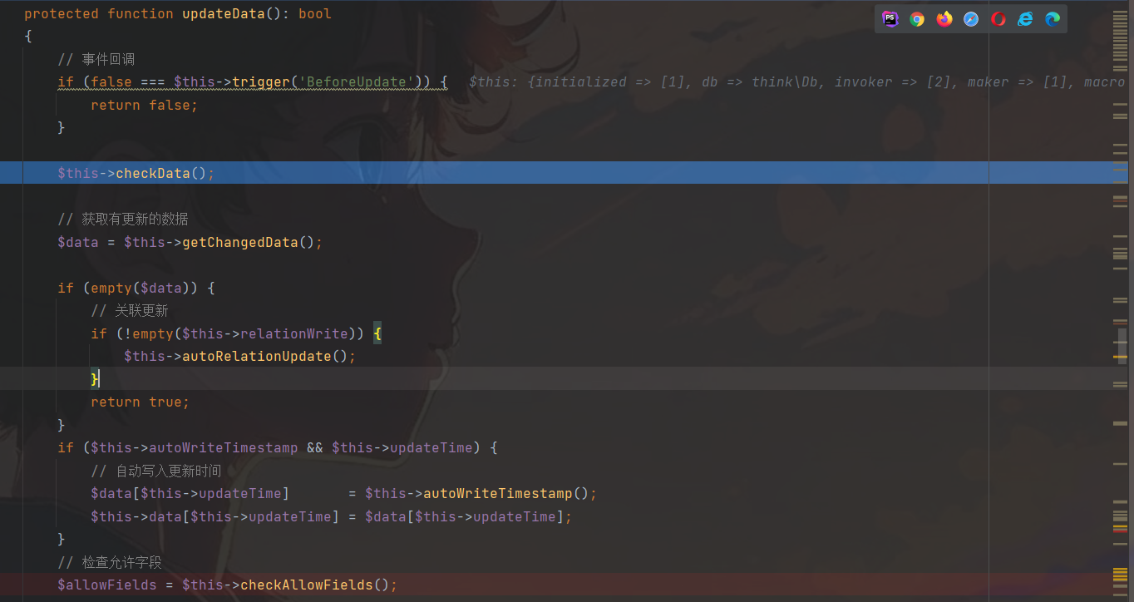
Task: Click $this->data on the data assignment line
Action: tap(136, 516)
